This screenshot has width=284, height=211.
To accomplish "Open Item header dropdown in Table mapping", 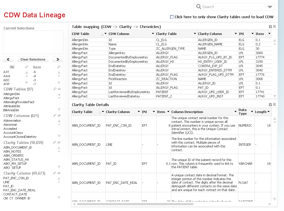I will 269,34.
